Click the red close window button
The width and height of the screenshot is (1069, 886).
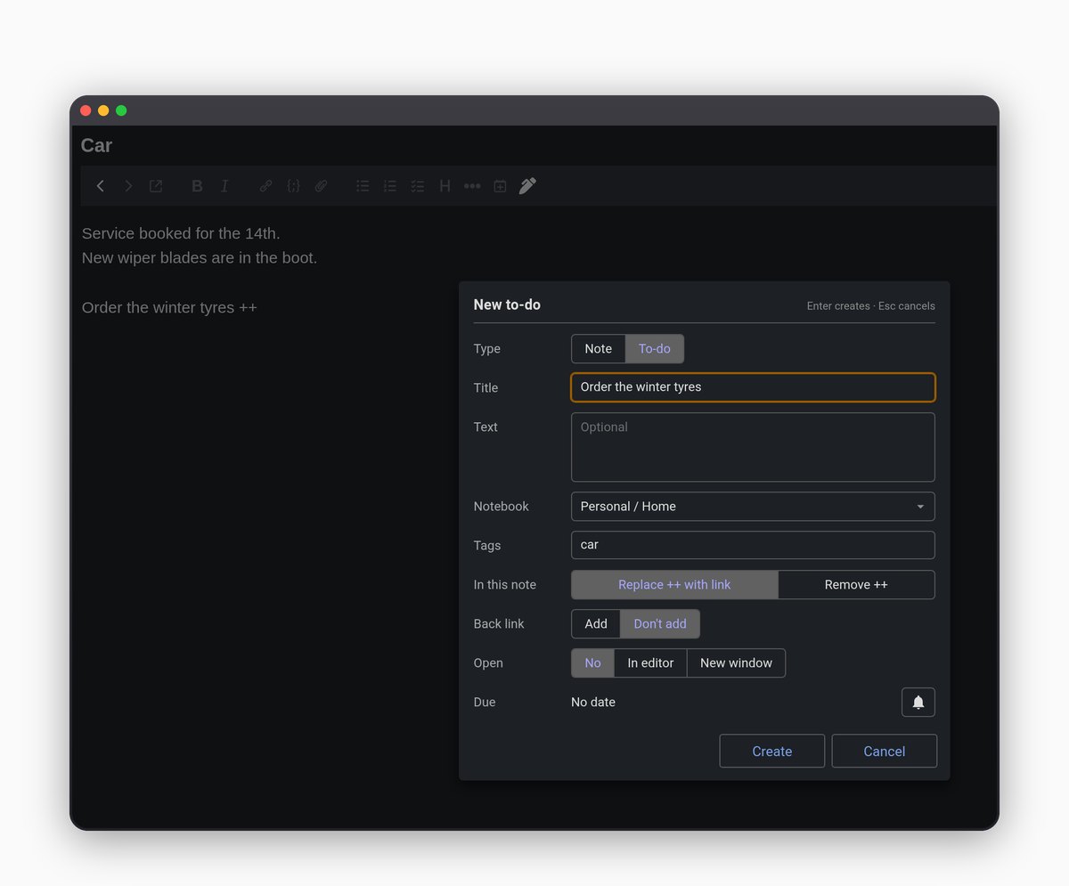(86, 110)
